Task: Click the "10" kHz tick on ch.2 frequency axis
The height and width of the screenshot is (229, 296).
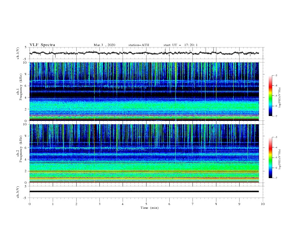Action: click(x=25, y=124)
